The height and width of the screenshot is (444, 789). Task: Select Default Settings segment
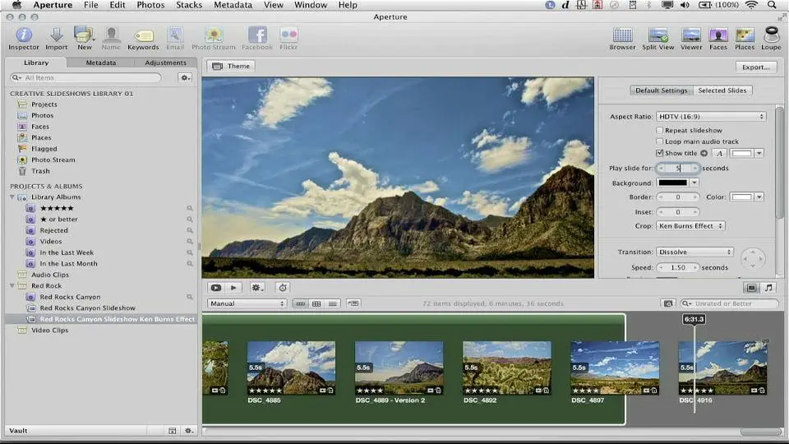(661, 90)
